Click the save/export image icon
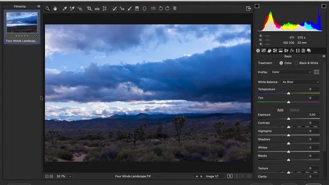Image resolution: width=329 pixels, height=185 pixels. click(248, 9)
